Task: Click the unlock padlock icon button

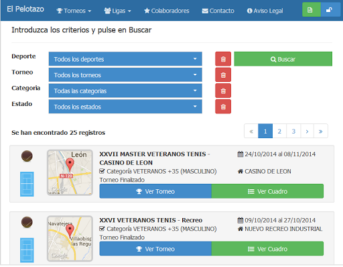Action: coord(330,10)
